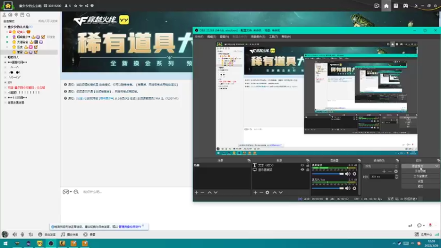Screen dimensions: 441x248
Task: Click the video play icon in YY top bar
Action: point(377,6)
